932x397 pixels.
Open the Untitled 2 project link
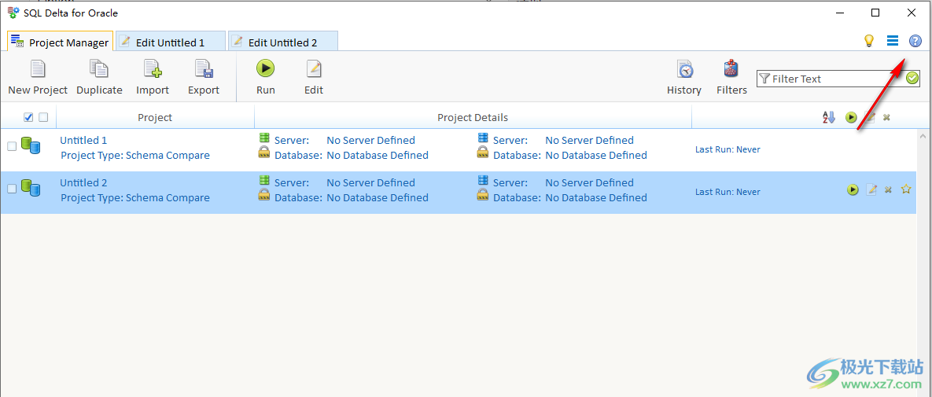coord(84,182)
